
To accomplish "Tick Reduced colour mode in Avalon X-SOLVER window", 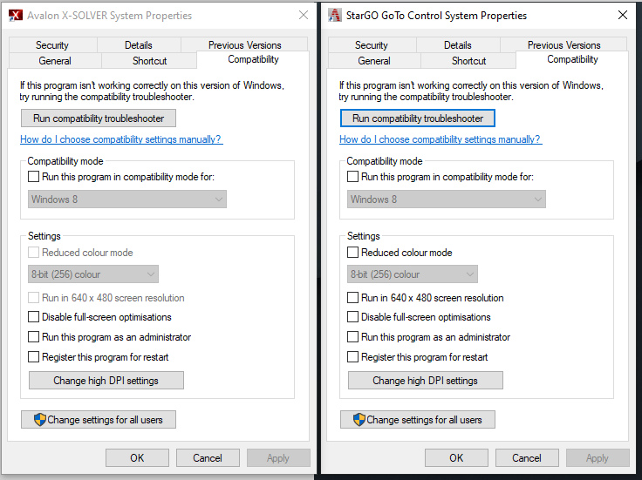I will [33, 253].
